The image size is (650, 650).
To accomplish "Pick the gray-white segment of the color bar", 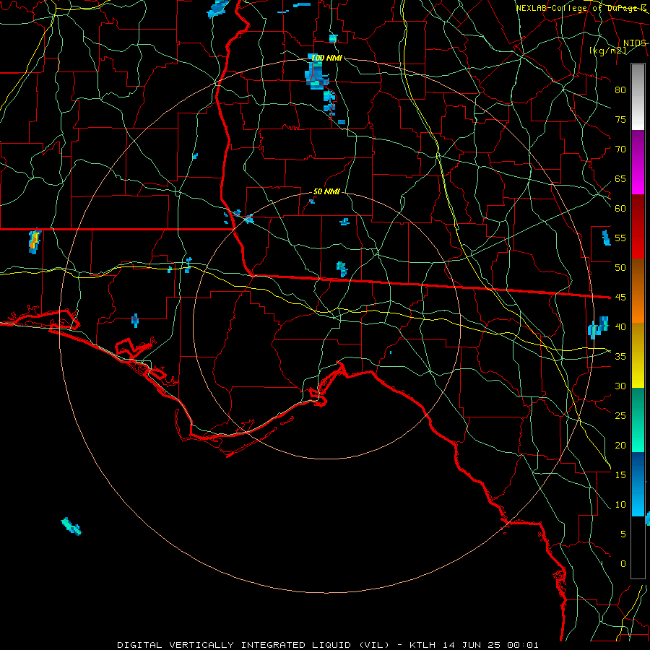I will [x=638, y=97].
